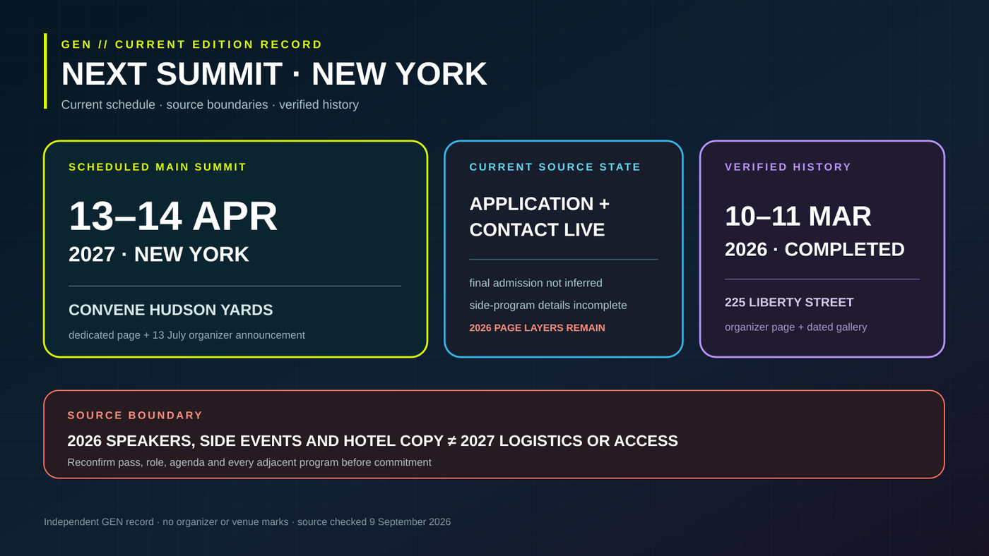Click the 'CONVENE HUDSON YARDS' venue name

pos(171,310)
